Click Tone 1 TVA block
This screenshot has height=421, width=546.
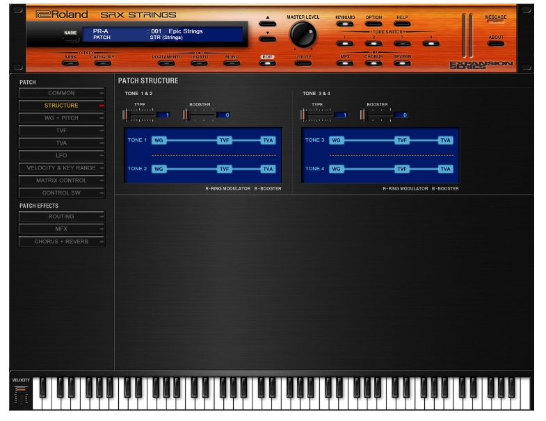(x=268, y=140)
